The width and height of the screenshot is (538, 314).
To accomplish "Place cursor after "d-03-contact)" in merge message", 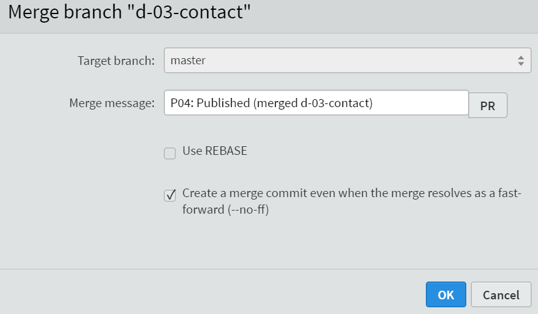I will [x=373, y=103].
